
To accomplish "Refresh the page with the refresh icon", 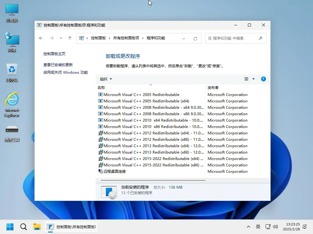I will [195, 38].
